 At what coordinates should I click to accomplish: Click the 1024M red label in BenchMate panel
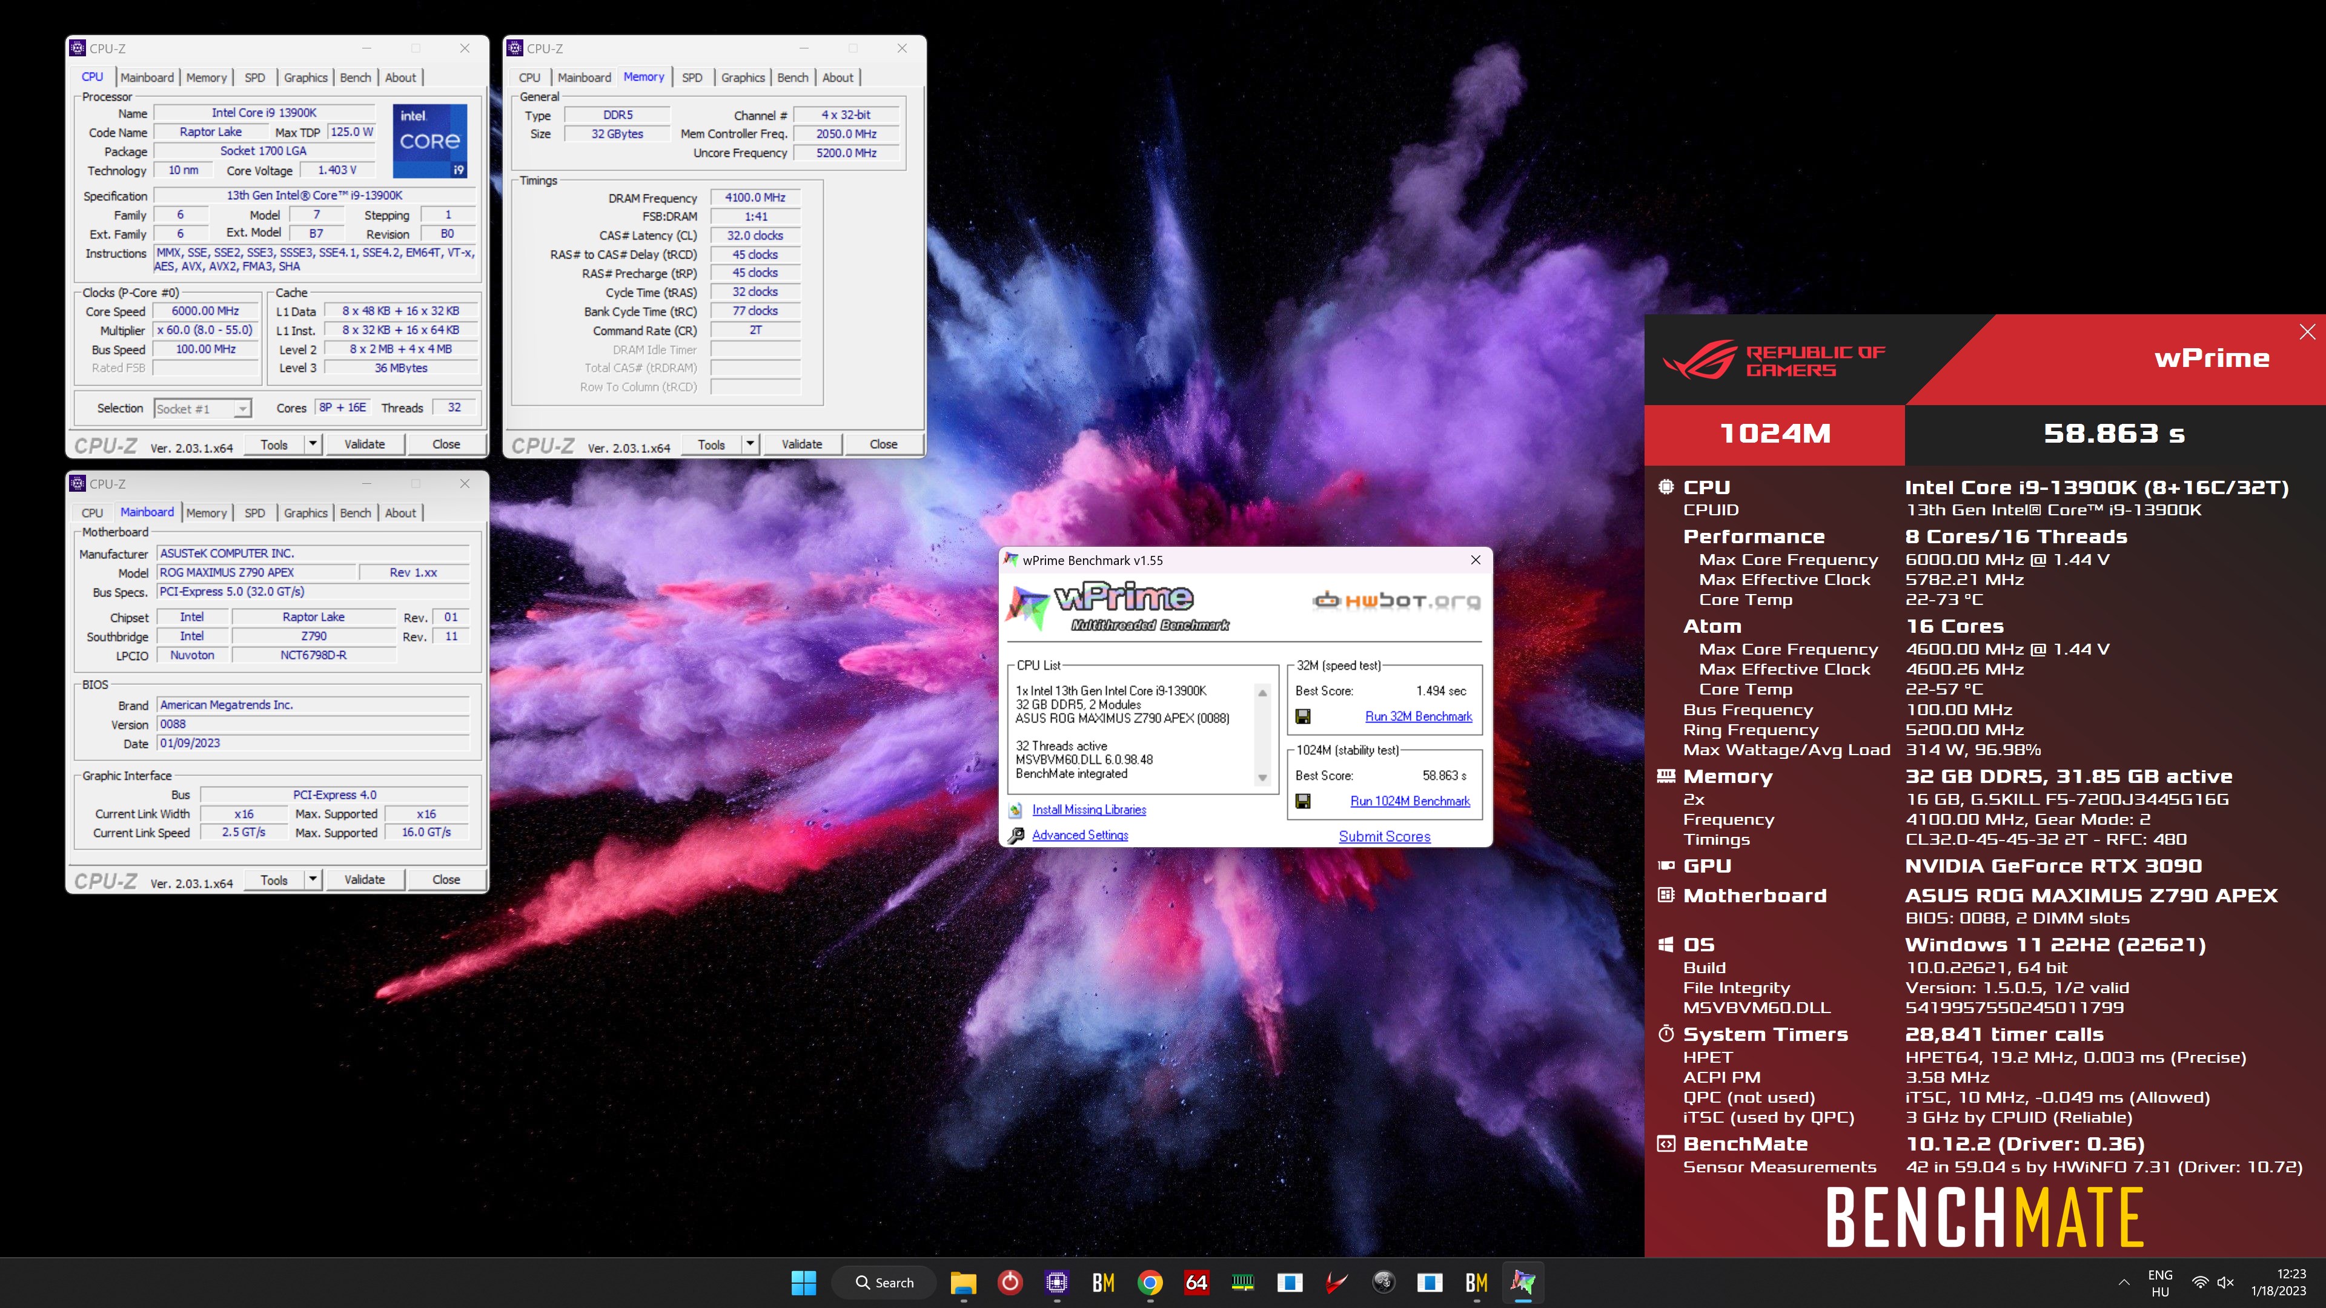coord(1775,434)
